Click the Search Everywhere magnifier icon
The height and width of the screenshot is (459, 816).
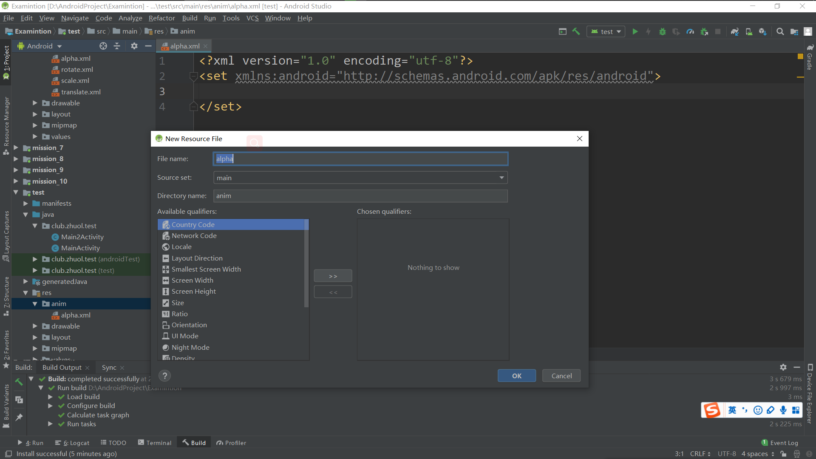(780, 31)
